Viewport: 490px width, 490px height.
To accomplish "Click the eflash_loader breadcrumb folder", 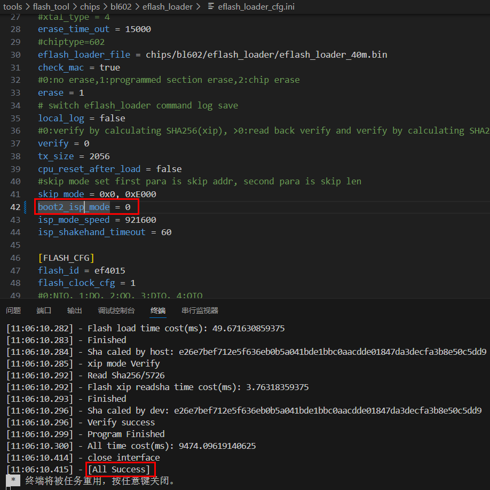I will pyautogui.click(x=168, y=6).
